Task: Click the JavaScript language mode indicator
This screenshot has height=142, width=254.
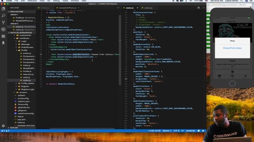Action: pos(190,131)
